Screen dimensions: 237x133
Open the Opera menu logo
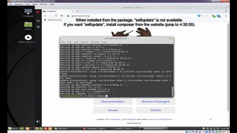pyautogui.click(x=38, y=12)
